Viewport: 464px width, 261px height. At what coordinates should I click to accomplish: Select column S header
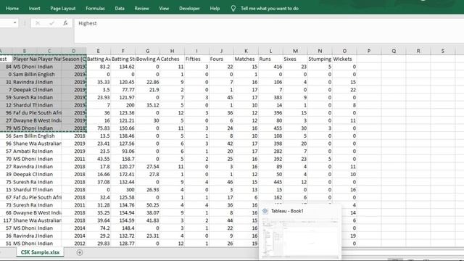point(443,51)
